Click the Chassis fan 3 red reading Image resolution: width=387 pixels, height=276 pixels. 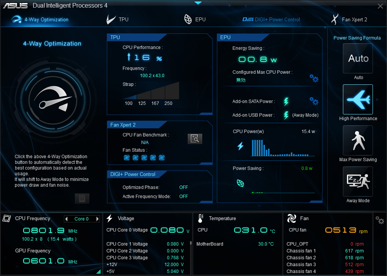[x=354, y=264]
